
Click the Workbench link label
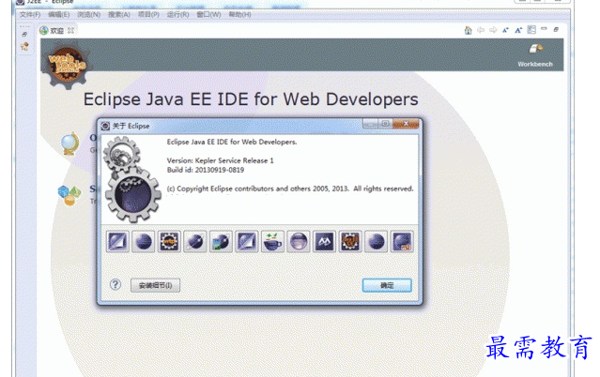(x=535, y=64)
